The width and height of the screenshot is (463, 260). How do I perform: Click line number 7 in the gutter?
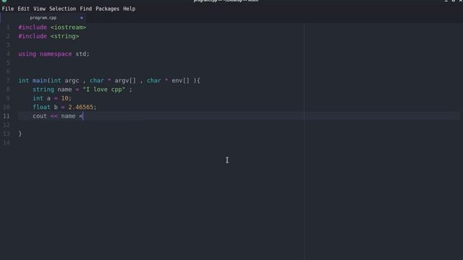[8, 80]
